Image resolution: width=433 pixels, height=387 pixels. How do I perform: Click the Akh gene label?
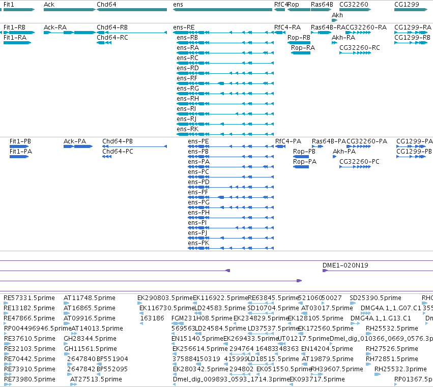(x=337, y=15)
